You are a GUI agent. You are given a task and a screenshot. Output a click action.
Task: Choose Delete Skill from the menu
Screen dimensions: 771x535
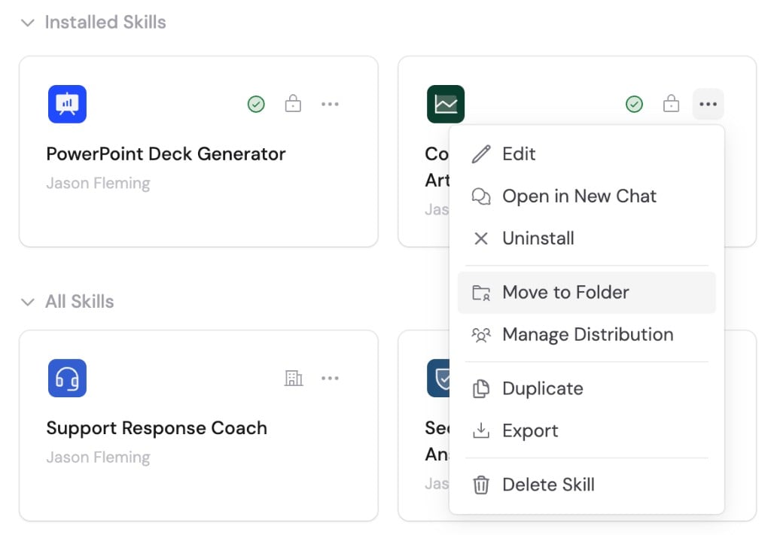point(587,485)
